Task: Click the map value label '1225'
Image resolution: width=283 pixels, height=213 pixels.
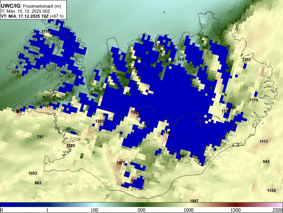Action: 100,121
